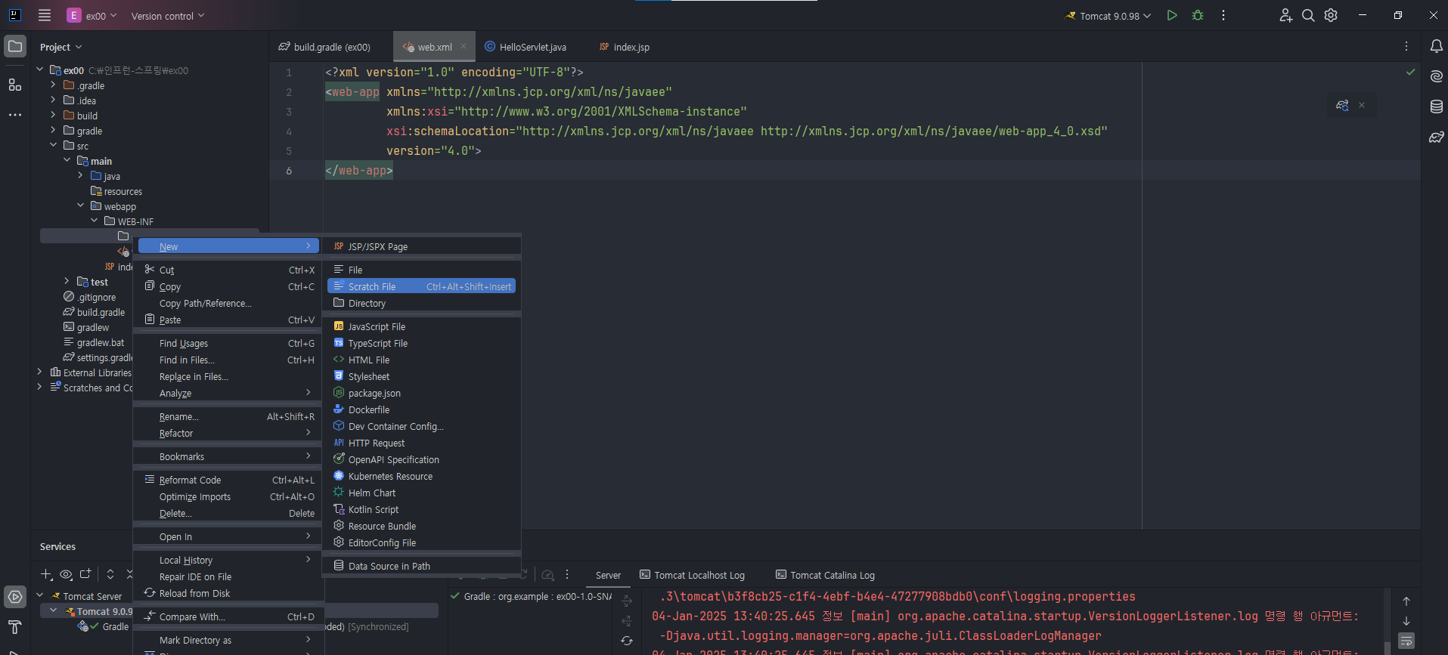Open the Structure tool window icon
Viewport: 1448px width, 655px height.
[x=15, y=85]
